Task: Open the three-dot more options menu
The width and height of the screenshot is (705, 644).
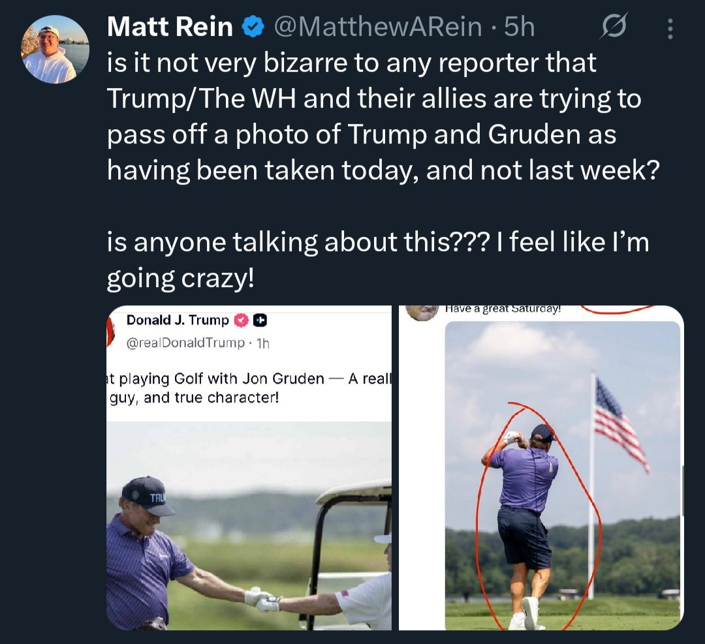Action: click(670, 28)
